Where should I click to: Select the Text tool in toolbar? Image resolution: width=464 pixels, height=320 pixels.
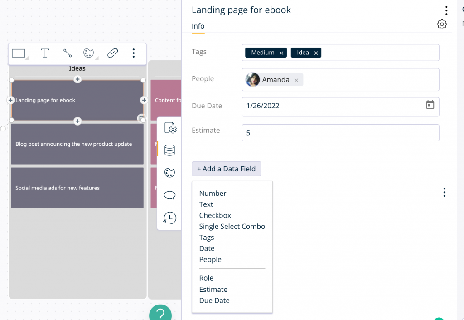coord(45,53)
